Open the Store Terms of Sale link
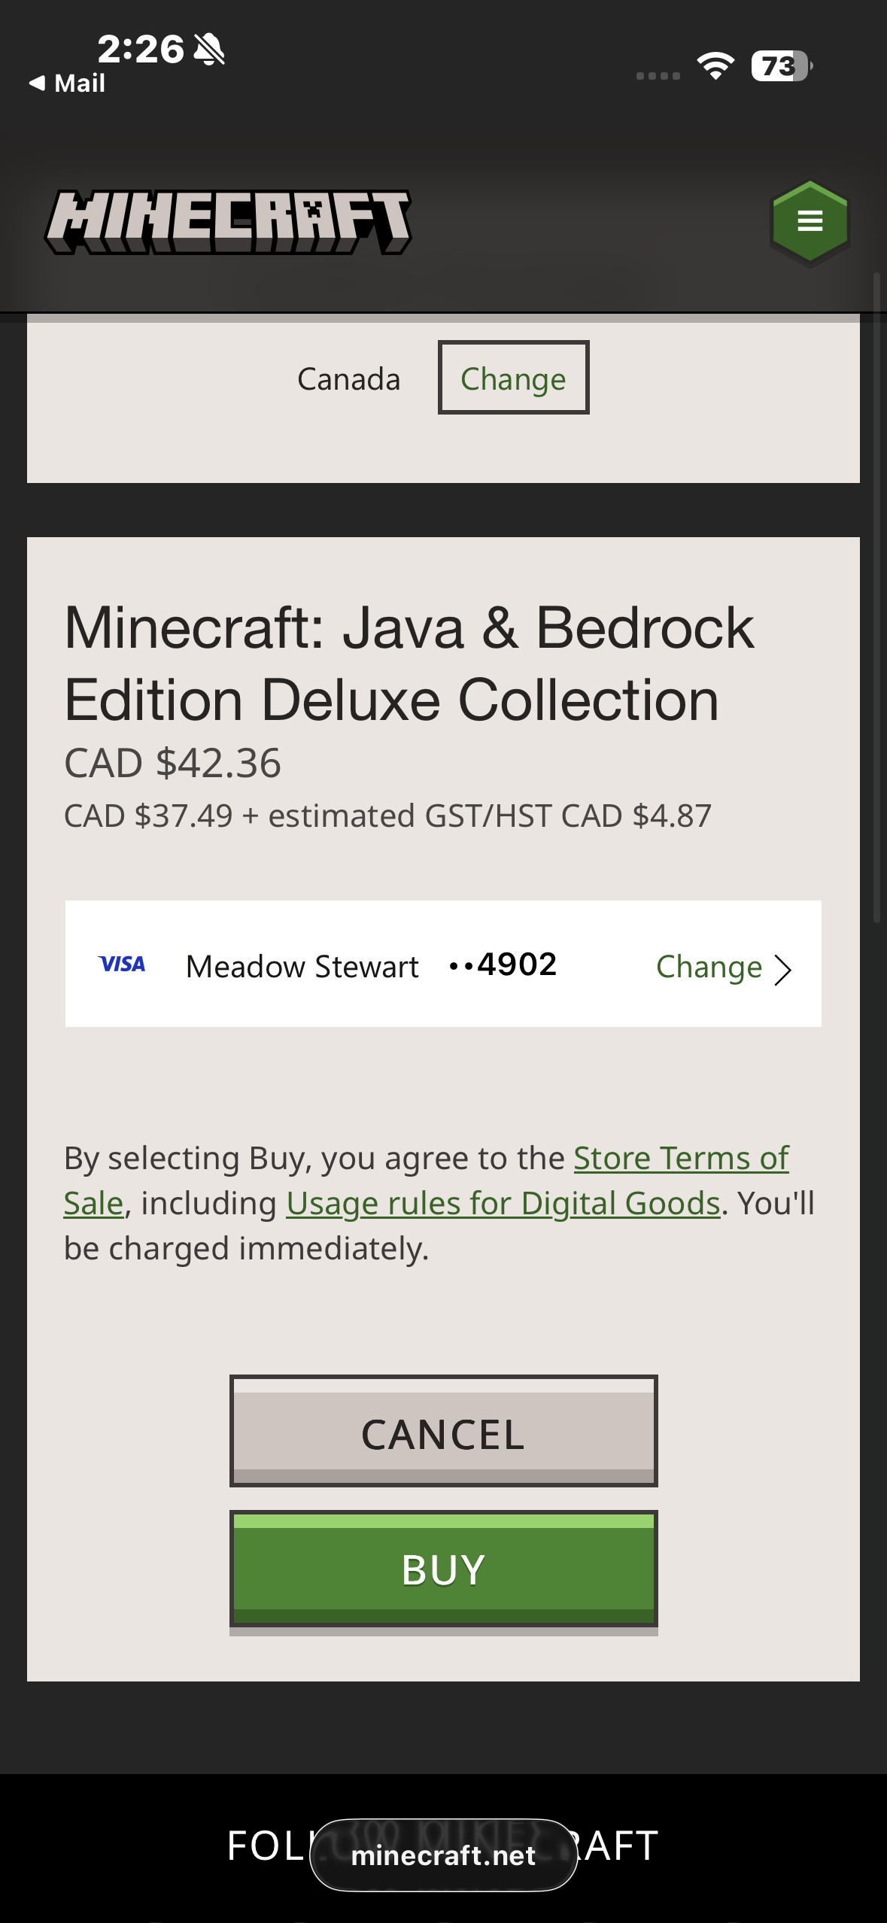Screen dimensions: 887x1923 tap(681, 1159)
